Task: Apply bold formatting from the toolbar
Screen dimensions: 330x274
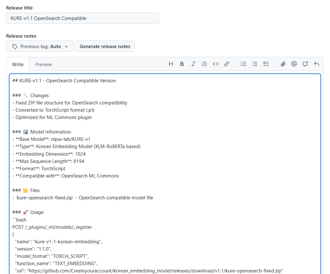Action: click(x=182, y=64)
